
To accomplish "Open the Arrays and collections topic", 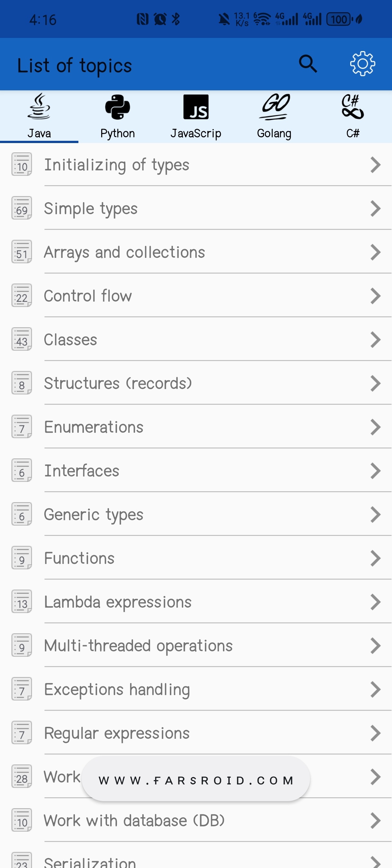I will pyautogui.click(x=125, y=252).
